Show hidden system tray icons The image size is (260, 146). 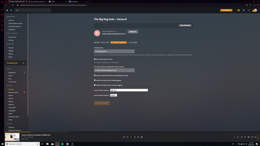(237, 144)
